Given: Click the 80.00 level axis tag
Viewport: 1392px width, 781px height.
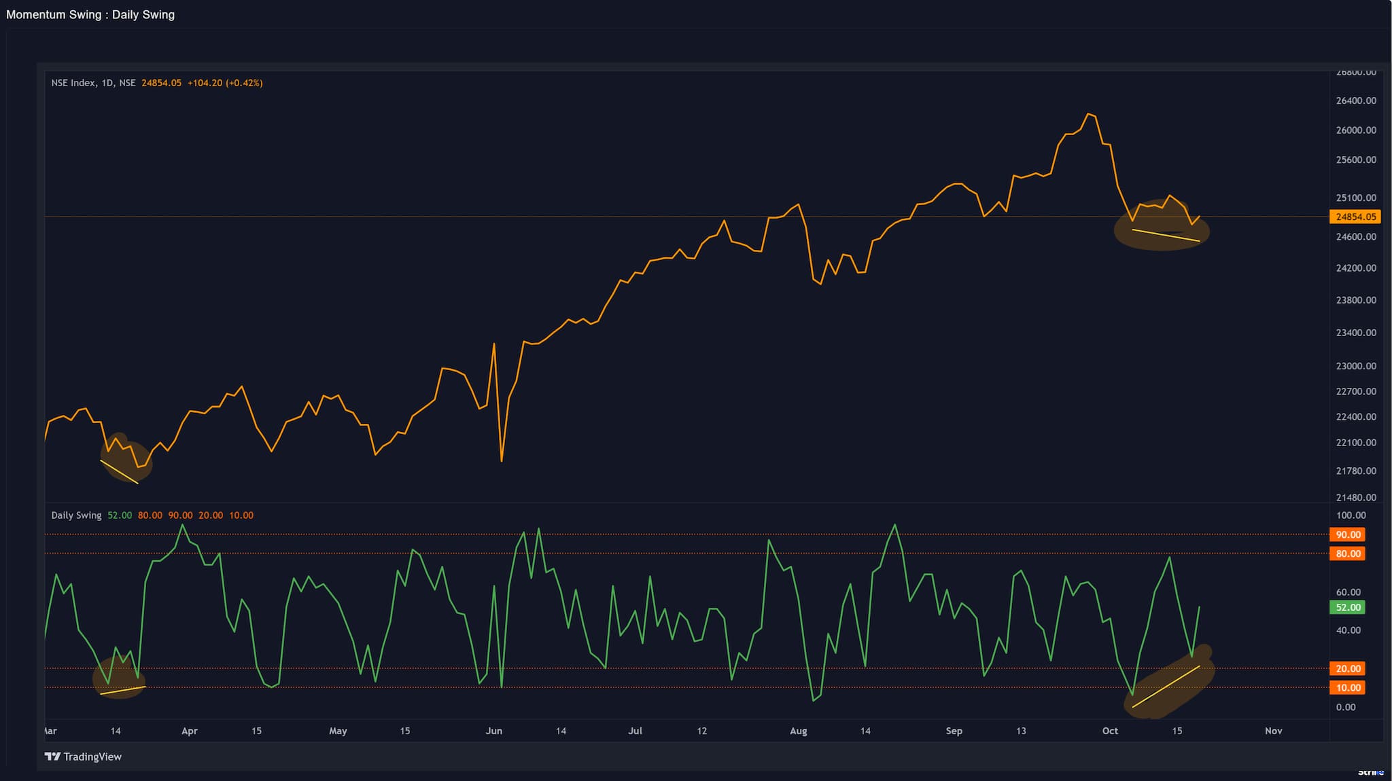Looking at the screenshot, I should 1348,553.
